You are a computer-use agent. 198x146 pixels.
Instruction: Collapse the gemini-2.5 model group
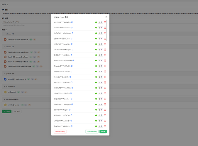[x=4, y=74]
